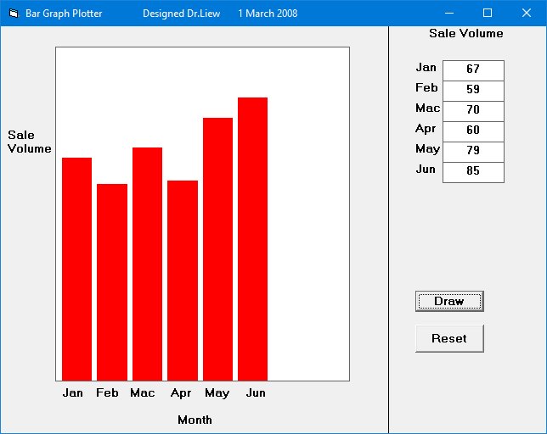
Task: Click the 'Feb' label beside input 59
Action: (426, 87)
